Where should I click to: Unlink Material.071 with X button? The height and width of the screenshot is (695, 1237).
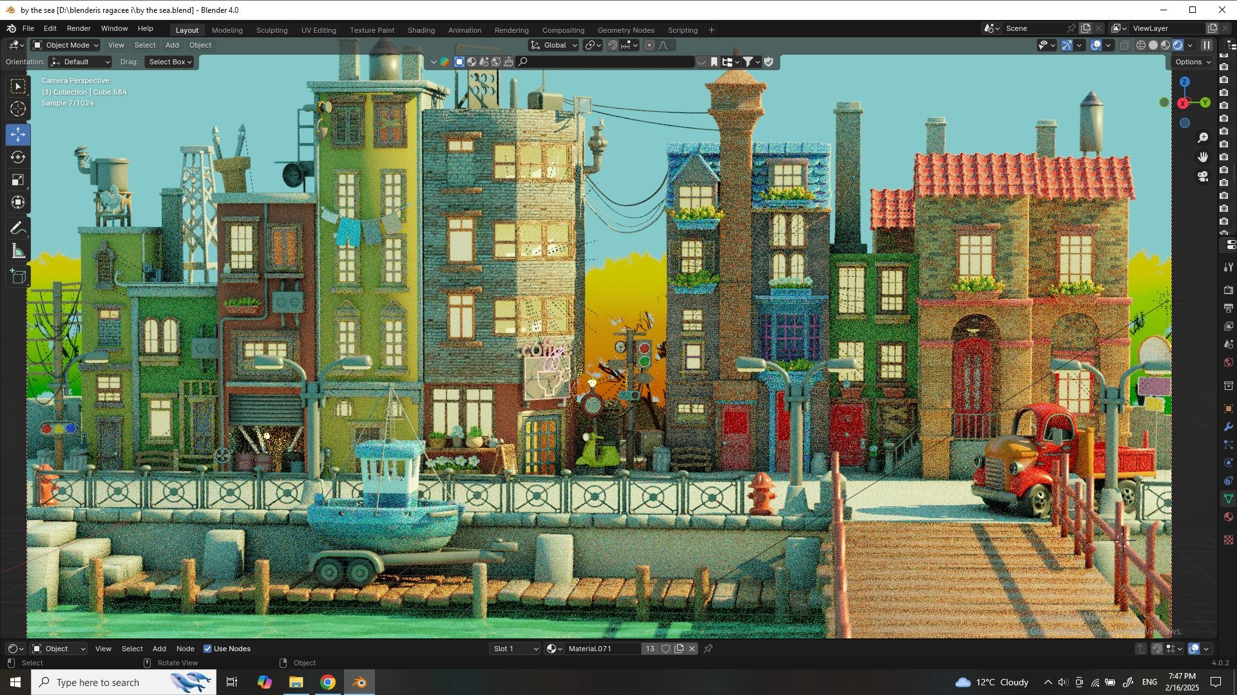692,649
